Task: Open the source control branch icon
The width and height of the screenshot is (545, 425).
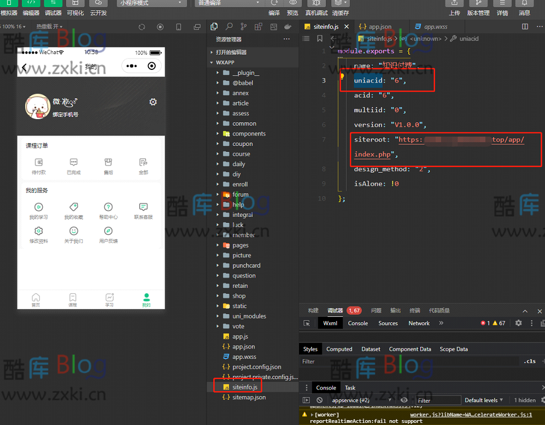Action: pos(244,26)
